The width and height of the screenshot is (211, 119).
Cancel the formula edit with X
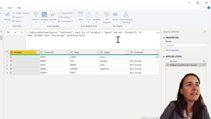8,32
